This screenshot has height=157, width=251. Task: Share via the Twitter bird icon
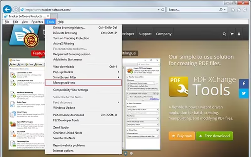coord(244,93)
